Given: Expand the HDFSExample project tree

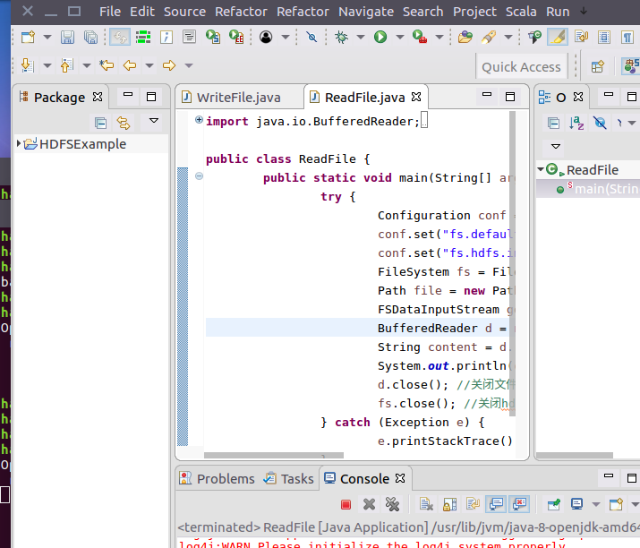Looking at the screenshot, I should [19, 143].
